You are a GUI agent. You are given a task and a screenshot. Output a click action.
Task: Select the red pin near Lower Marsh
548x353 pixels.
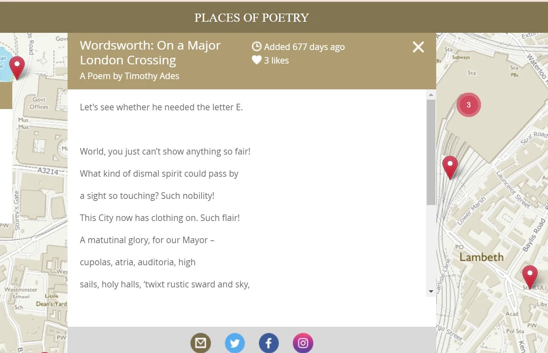(450, 167)
